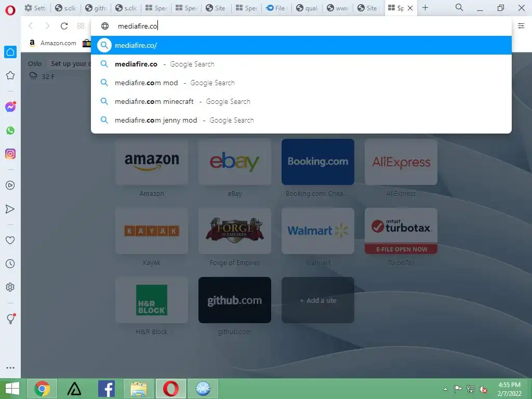Open the three dots sidebar setup

[10, 368]
